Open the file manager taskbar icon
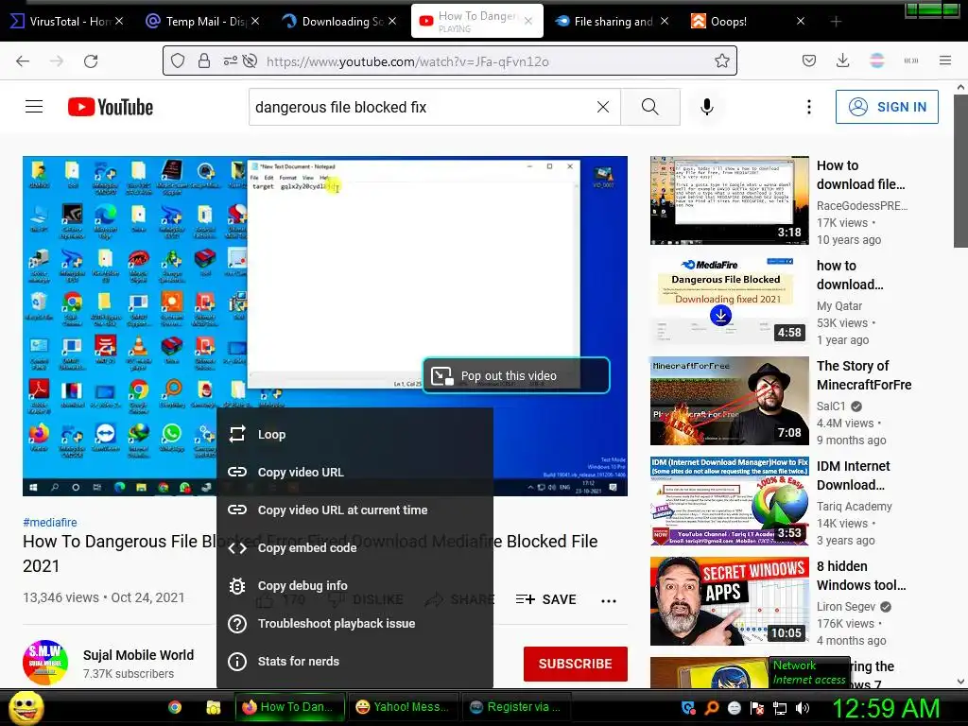Image resolution: width=968 pixels, height=726 pixels. [213, 707]
